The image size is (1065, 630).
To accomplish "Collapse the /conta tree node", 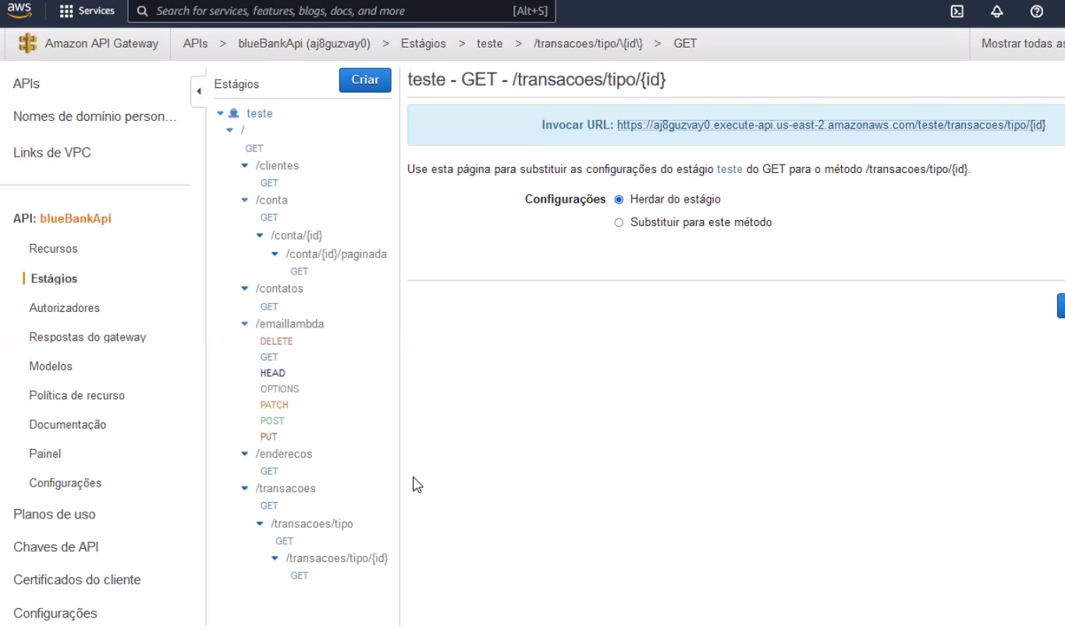I will click(x=245, y=200).
